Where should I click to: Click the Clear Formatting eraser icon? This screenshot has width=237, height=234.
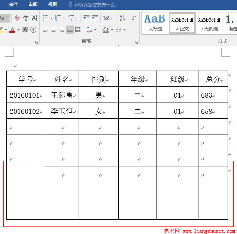17,18
